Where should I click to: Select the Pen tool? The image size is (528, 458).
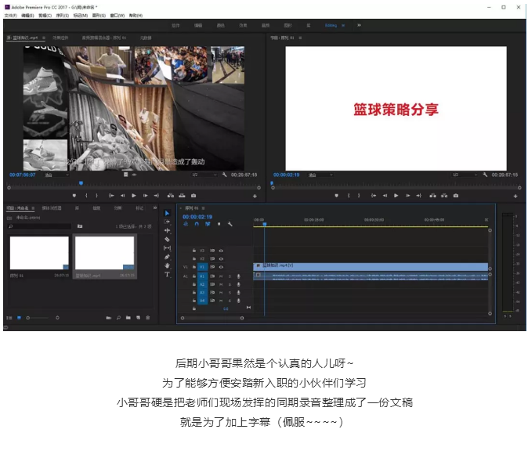pyautogui.click(x=167, y=257)
